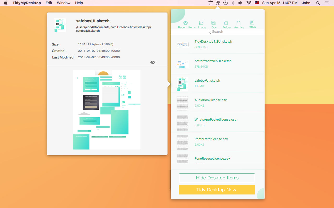
Task: Click the search magnifier icon in file panel
Action: coord(209,32)
